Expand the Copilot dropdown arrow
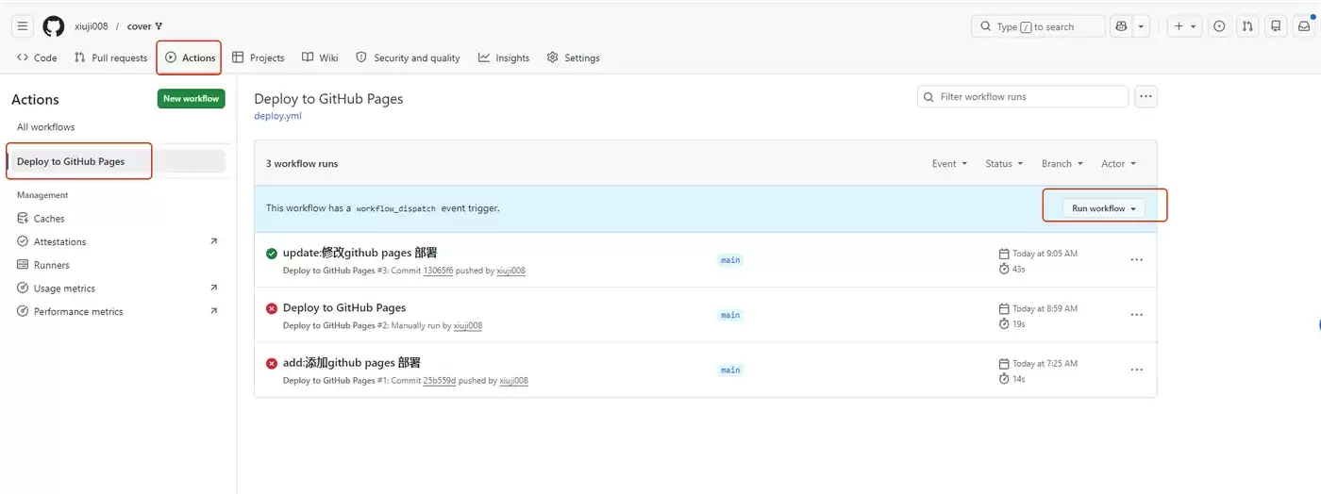Screen dimensions: 1321x494 [1142, 26]
